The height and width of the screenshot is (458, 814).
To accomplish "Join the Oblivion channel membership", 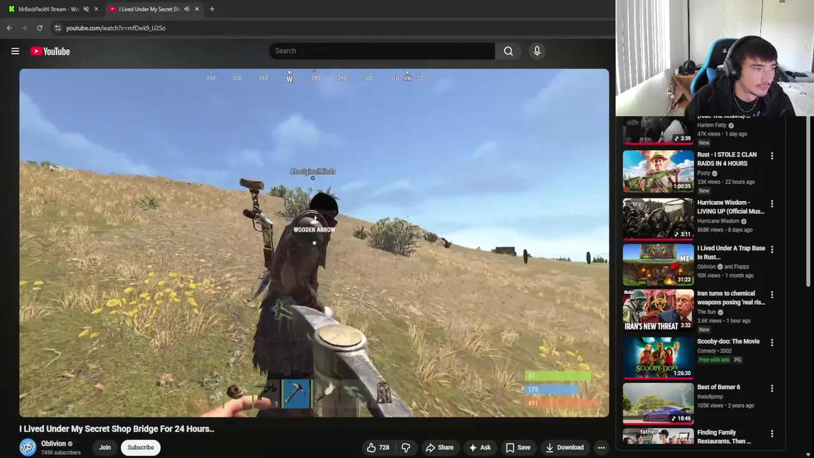I will 105,447.
